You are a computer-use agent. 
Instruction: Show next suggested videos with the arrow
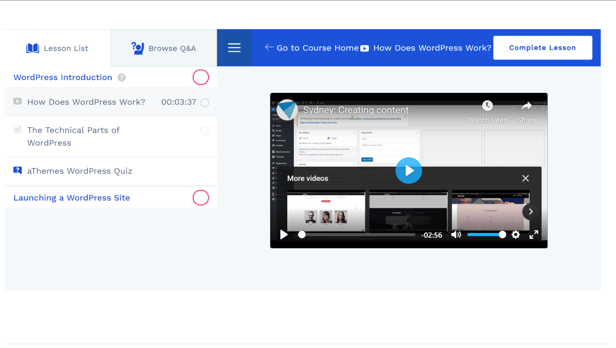coord(531,211)
